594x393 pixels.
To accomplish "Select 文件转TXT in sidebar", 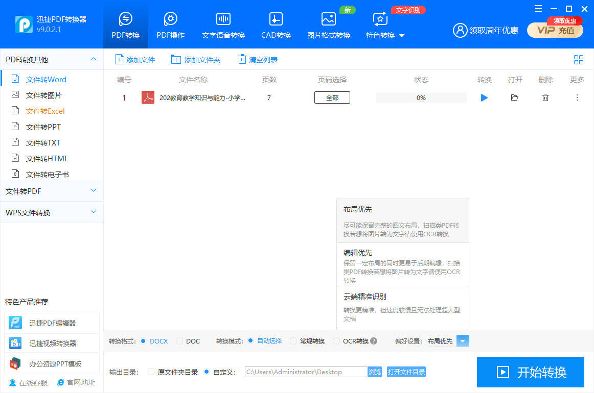I will tap(43, 143).
